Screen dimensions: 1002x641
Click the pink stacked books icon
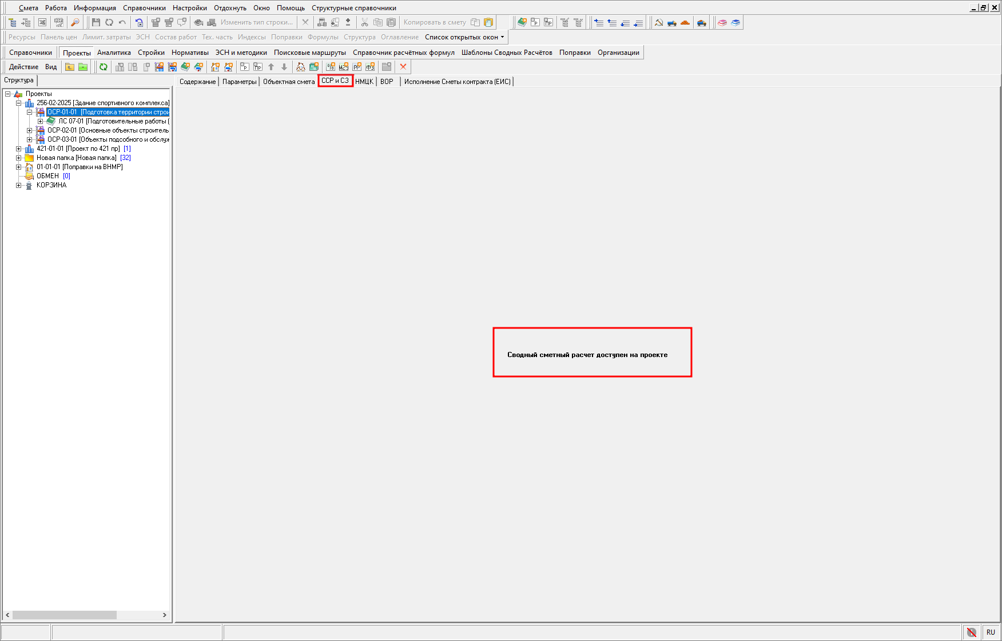point(722,22)
